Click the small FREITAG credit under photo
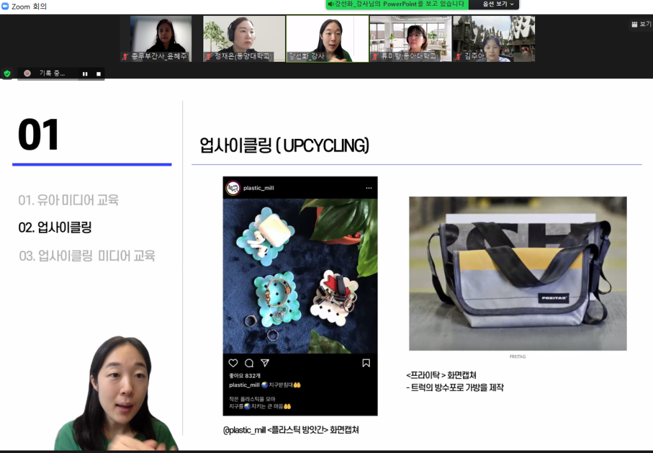Image resolution: width=653 pixels, height=453 pixels. coord(518,357)
